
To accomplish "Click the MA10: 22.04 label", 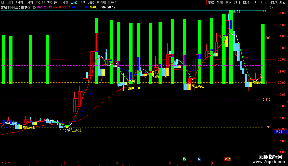I will click(x=62, y=7).
